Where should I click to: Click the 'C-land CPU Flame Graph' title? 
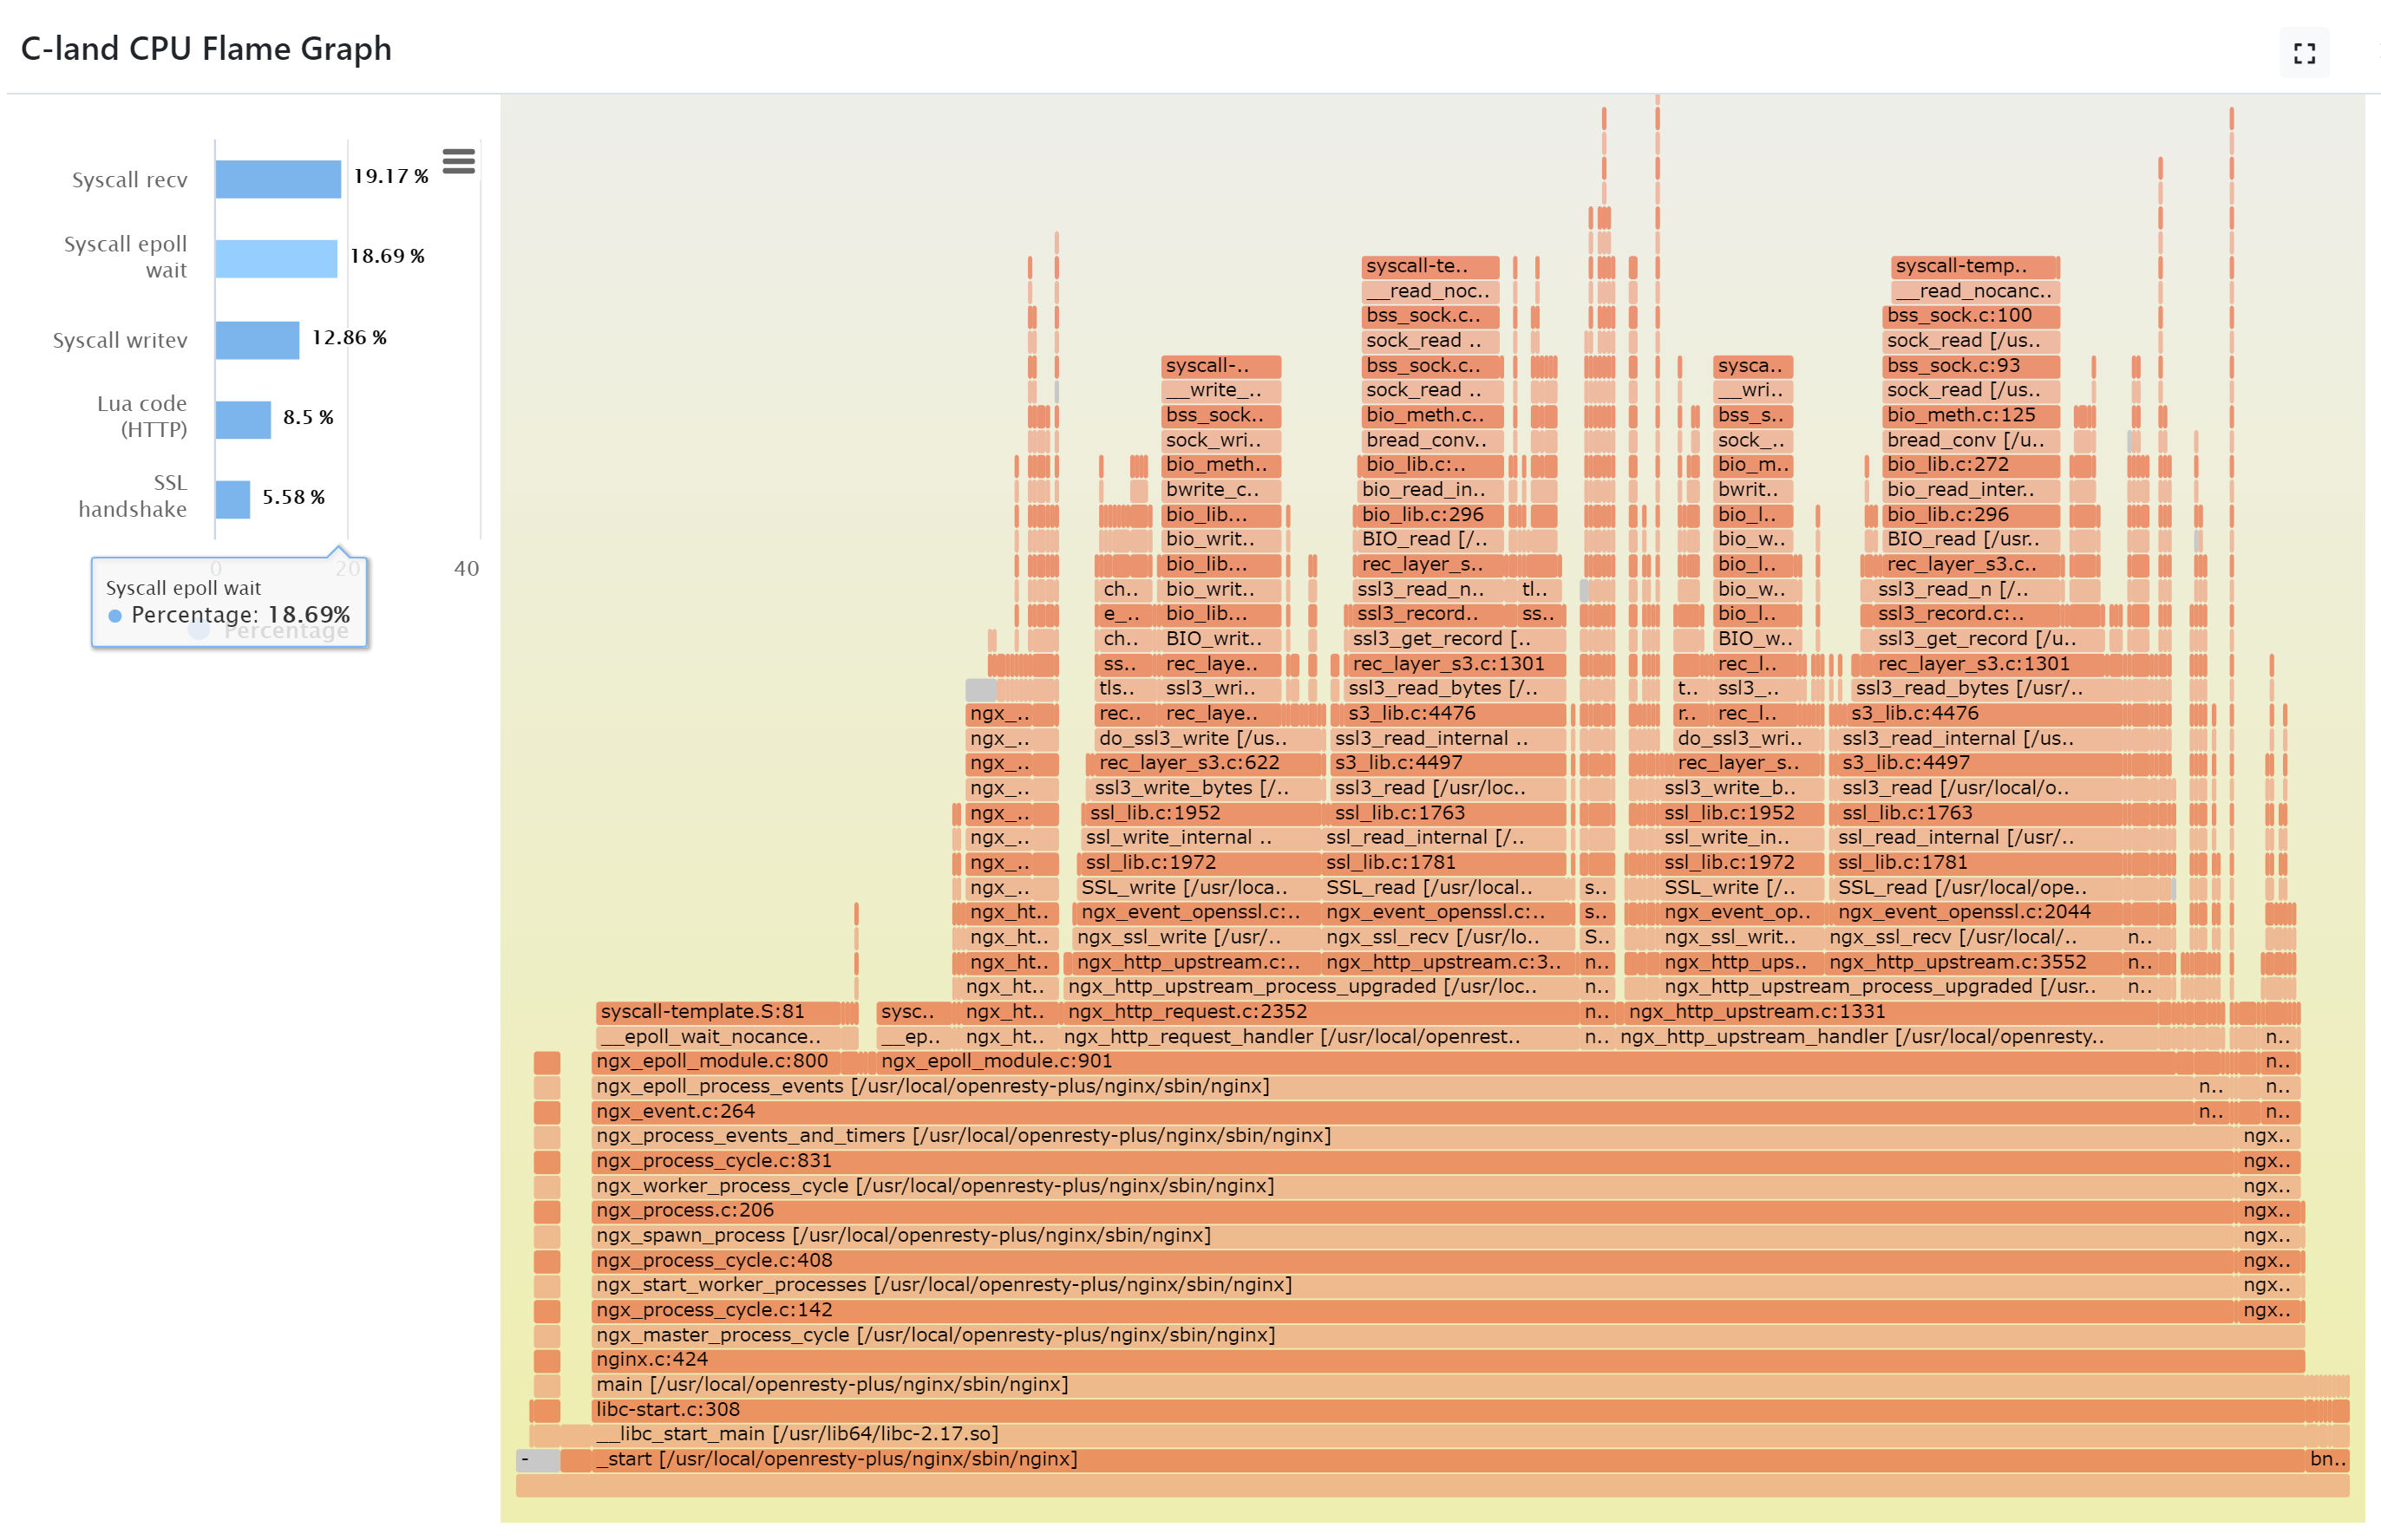(206, 48)
